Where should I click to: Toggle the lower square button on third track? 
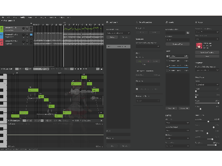point(31,43)
